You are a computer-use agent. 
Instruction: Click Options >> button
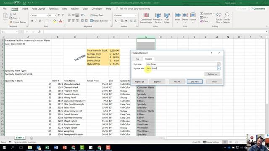[212, 74]
